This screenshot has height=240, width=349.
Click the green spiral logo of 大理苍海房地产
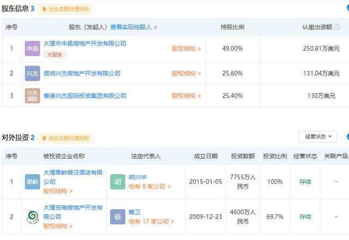click(x=33, y=217)
